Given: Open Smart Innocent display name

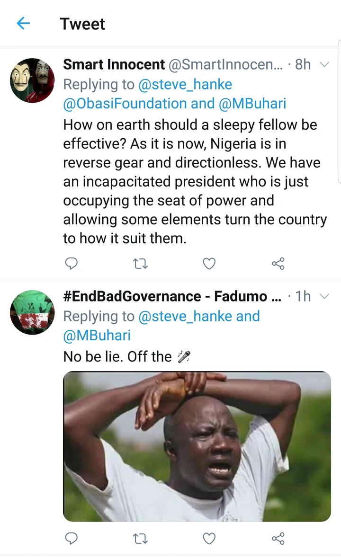Looking at the screenshot, I should click(x=114, y=64).
